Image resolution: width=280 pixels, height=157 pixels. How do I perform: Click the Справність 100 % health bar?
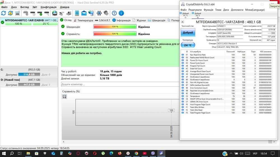point(115,34)
